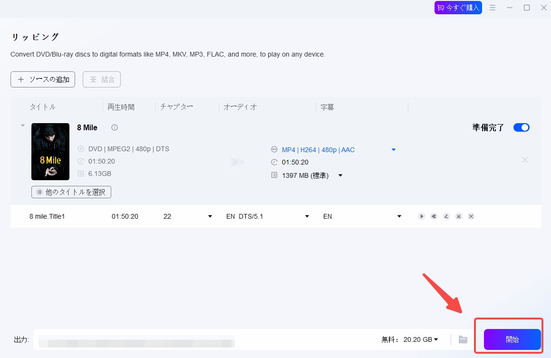
Task: Open the scissors trim tool for Title1
Action: tap(459, 216)
